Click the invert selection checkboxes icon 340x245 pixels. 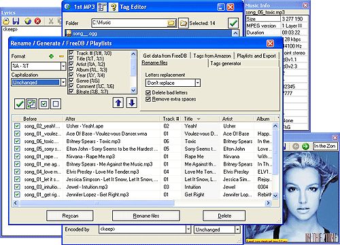[x=31, y=104]
